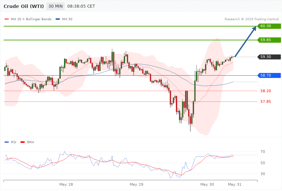The height and width of the screenshot is (191, 282).
Task: Click the 58.70 blue pivot price tag
Action: [x=269, y=75]
